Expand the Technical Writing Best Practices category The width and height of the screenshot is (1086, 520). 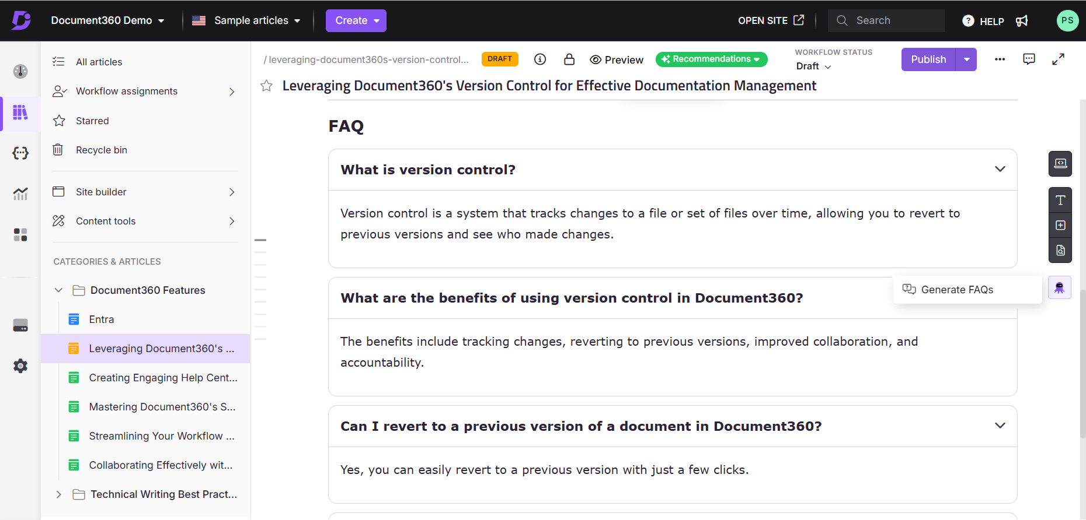58,494
